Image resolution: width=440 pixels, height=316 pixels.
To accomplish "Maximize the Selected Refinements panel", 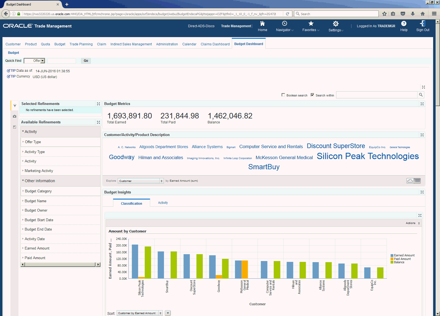I will coord(98,104).
